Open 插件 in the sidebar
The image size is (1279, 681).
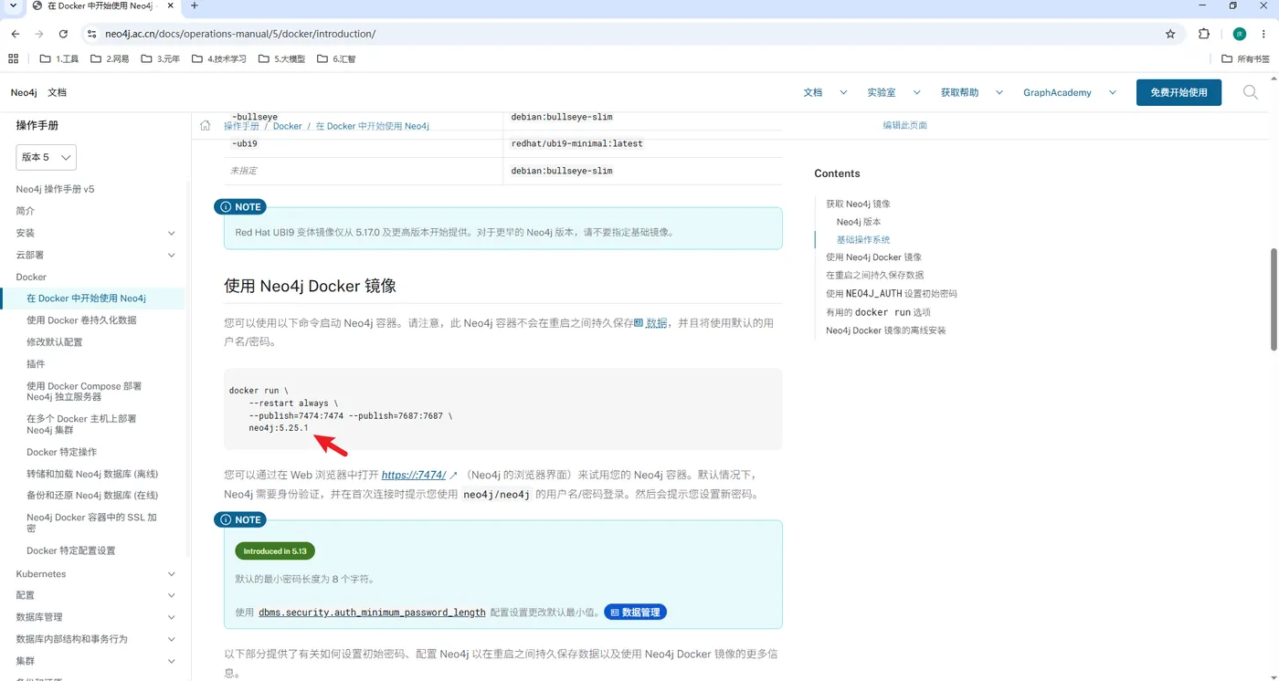36,364
